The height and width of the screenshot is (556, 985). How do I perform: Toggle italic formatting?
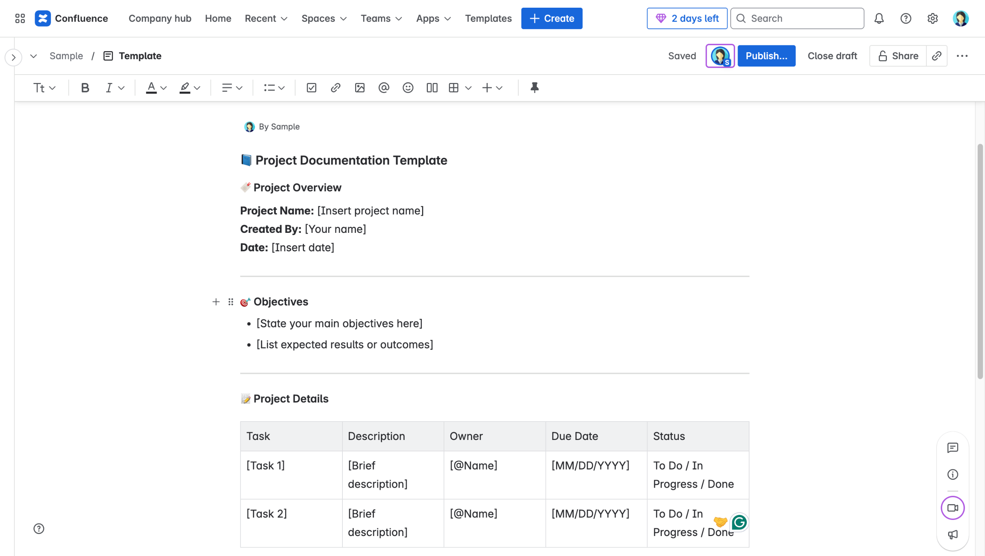tap(109, 88)
